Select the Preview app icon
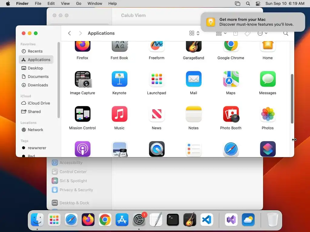 click(x=119, y=149)
